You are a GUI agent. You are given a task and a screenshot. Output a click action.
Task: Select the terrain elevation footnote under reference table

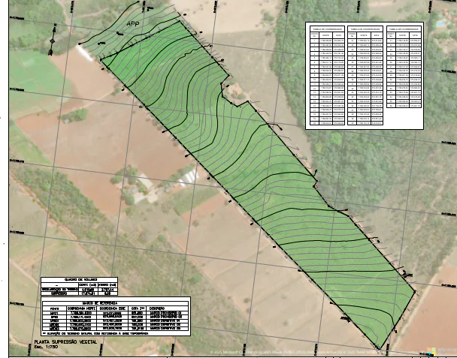[95, 333]
